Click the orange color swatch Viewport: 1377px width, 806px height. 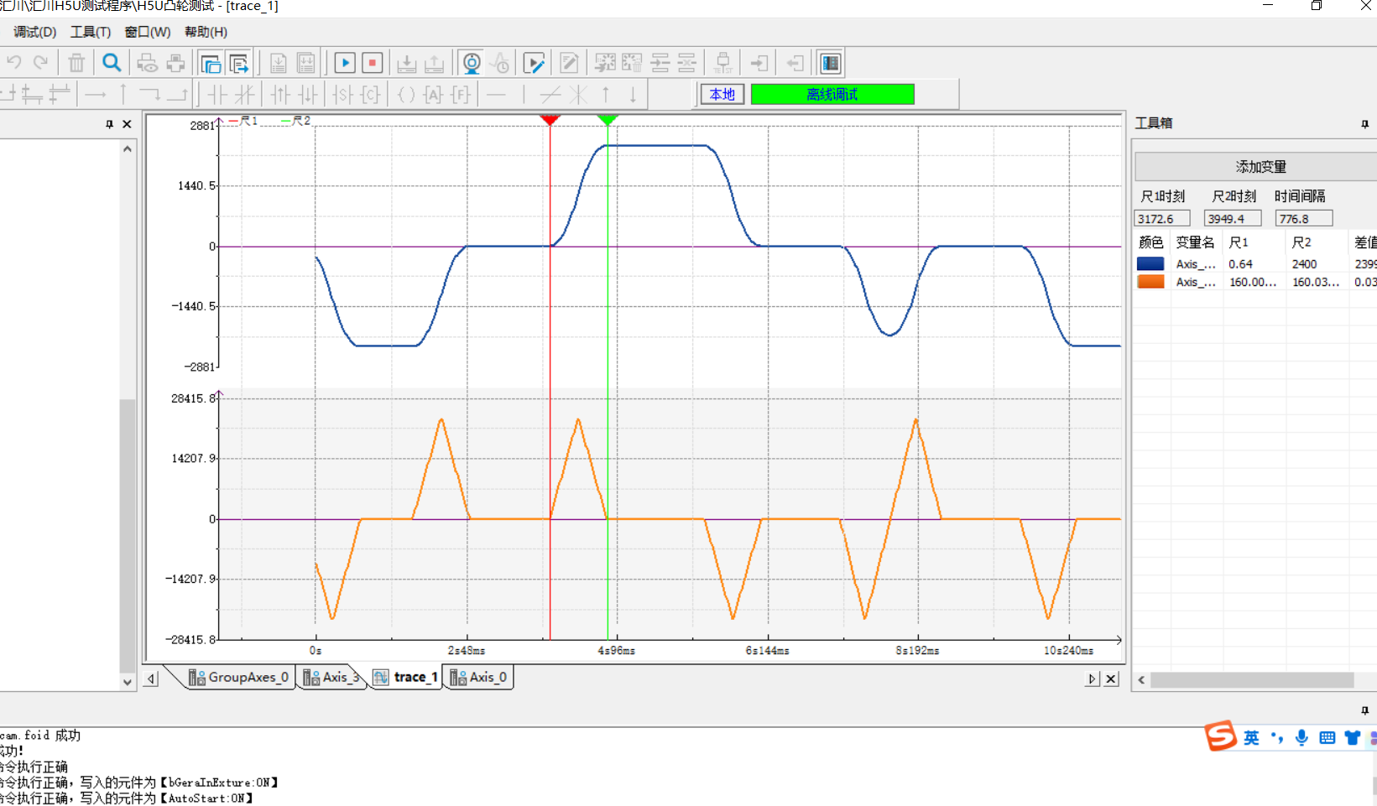pos(1150,282)
